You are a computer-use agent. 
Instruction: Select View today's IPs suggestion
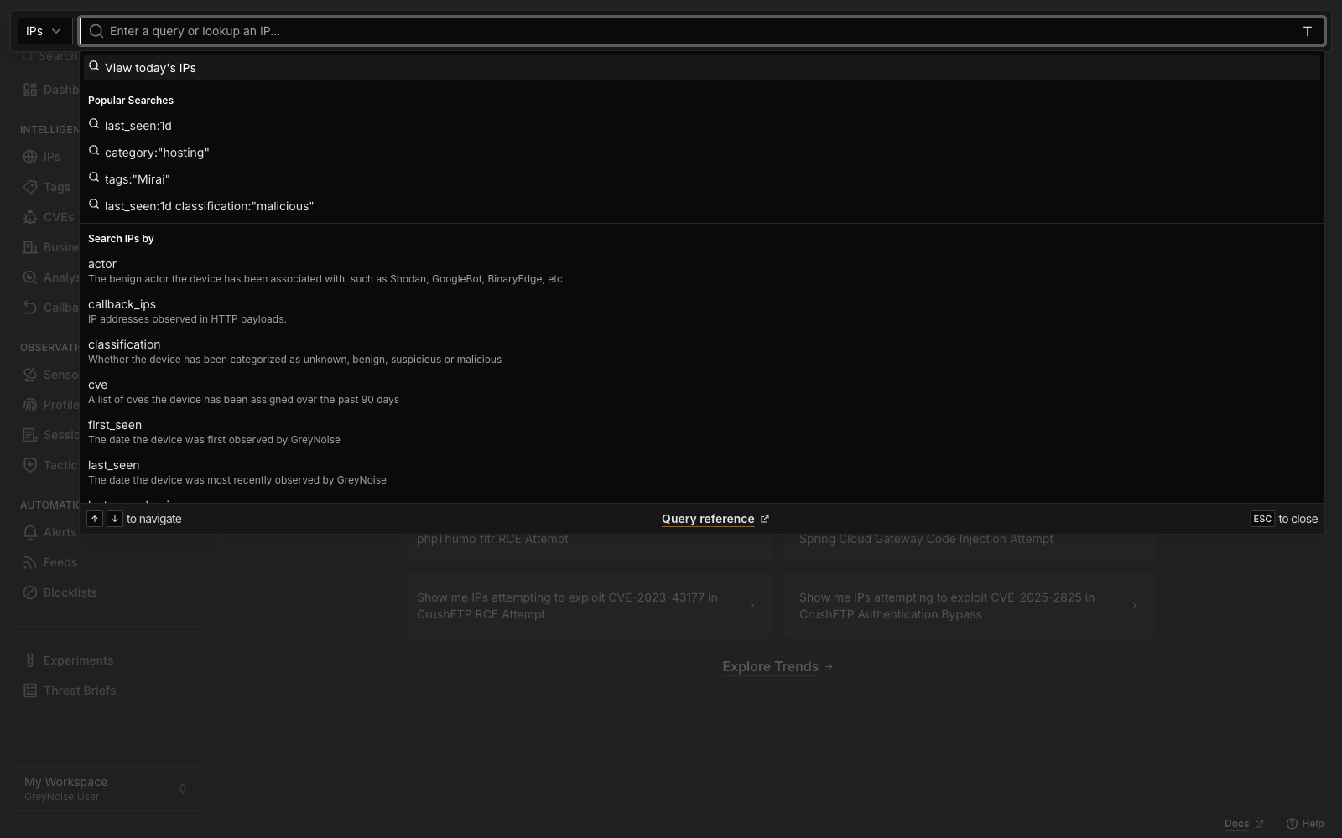pyautogui.click(x=701, y=68)
